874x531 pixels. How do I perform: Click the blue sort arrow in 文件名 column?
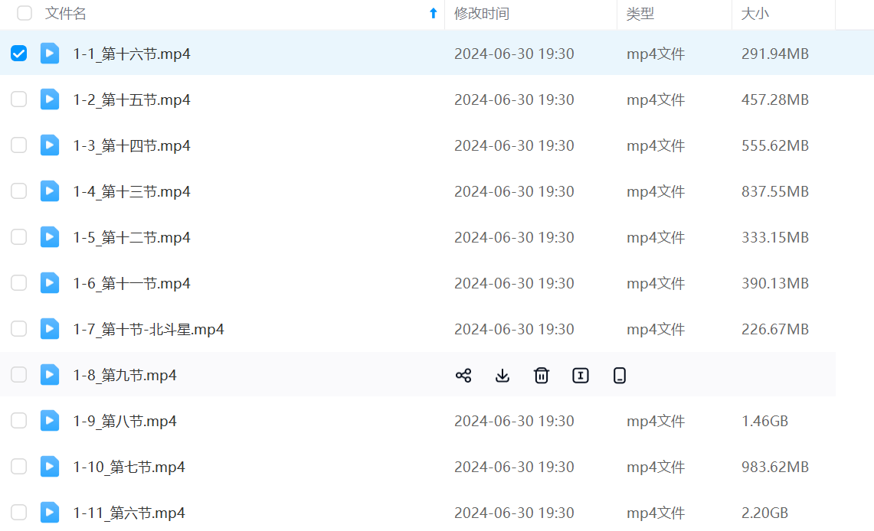coord(433,13)
